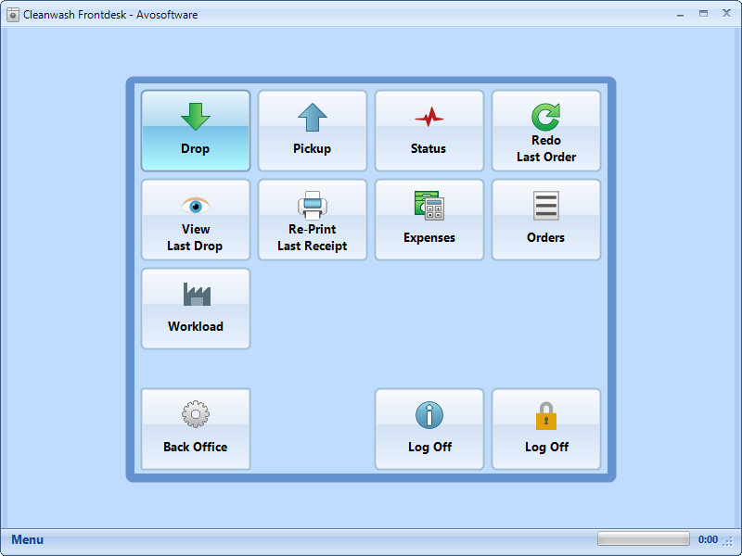Select the Drop green arrow icon
Viewport: 742px width, 556px height.
195,116
